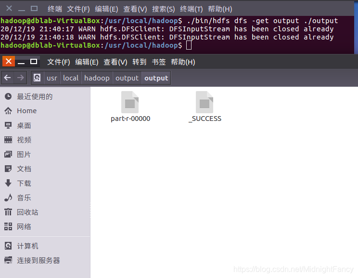
Task: Close the terminal window
Action: tap(9, 9)
